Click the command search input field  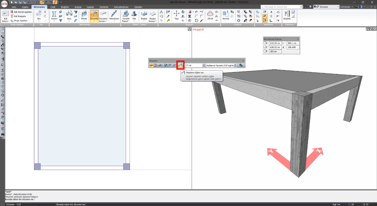(281, 7)
